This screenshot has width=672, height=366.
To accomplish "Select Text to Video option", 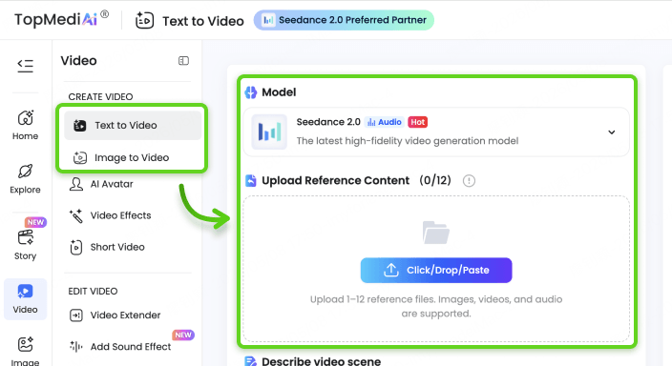I will [x=133, y=126].
